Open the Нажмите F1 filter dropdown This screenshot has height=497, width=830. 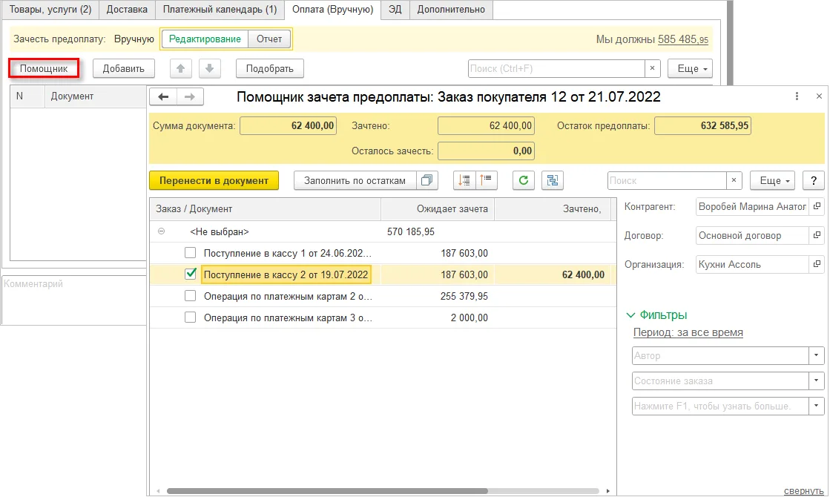[816, 406]
